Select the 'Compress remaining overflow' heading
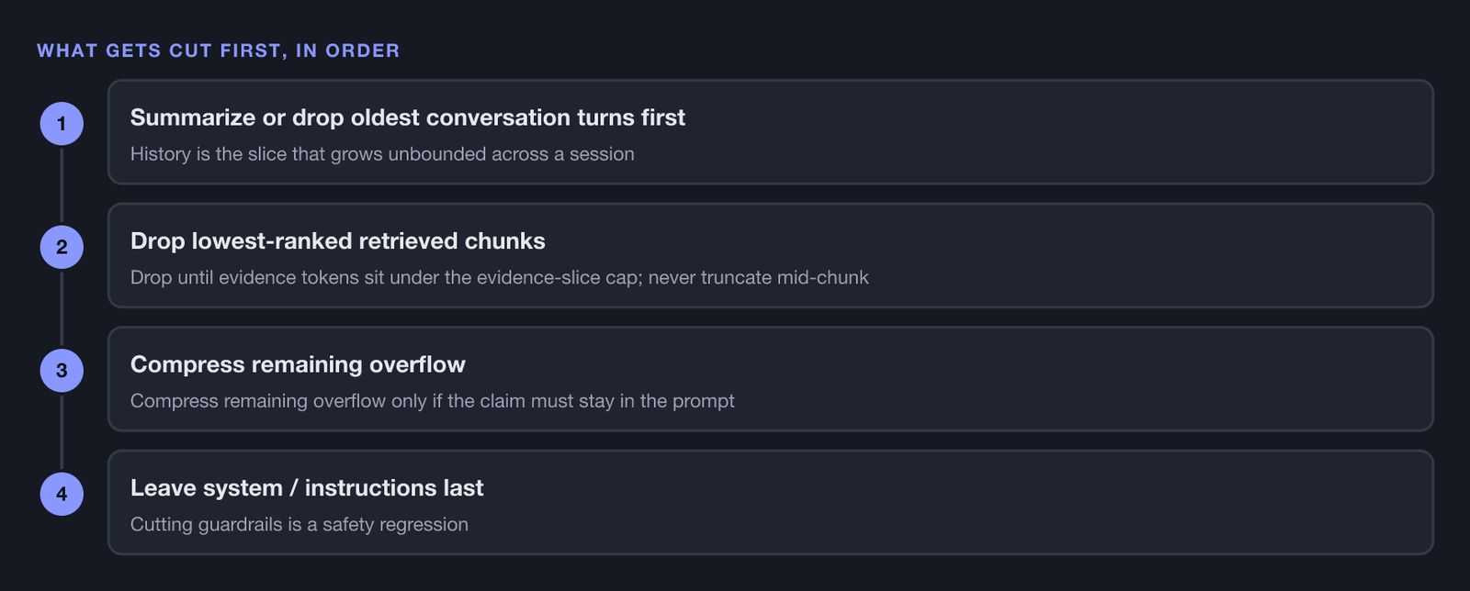 [x=298, y=364]
